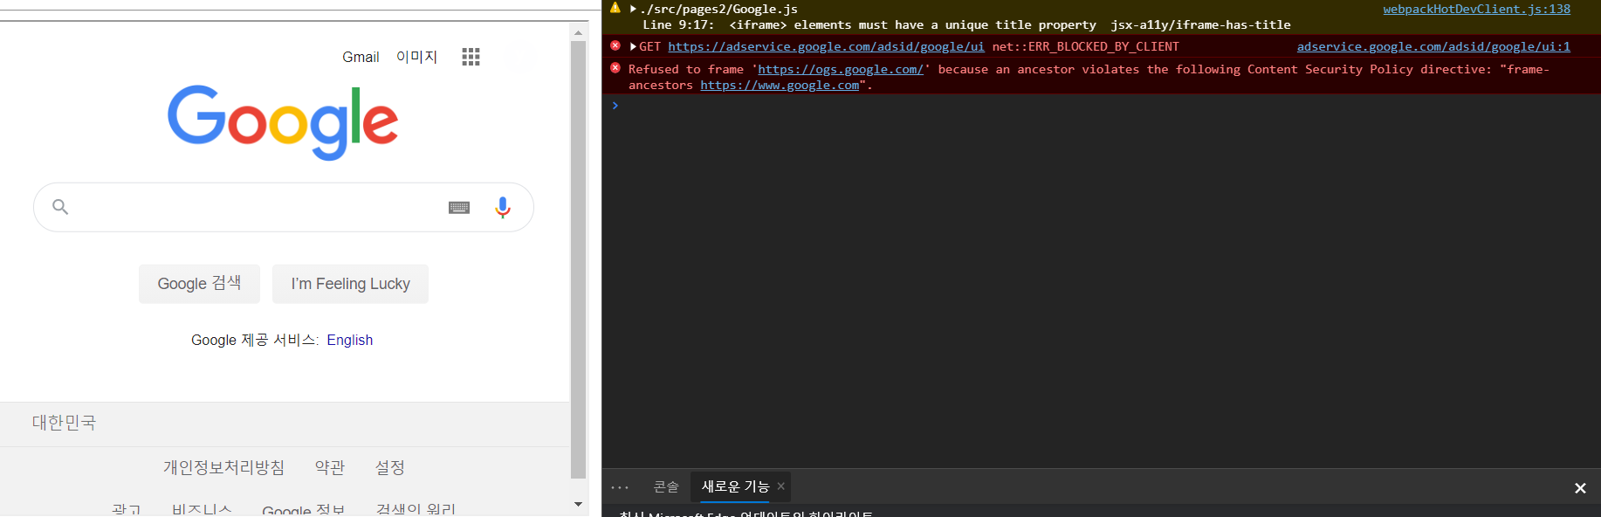Open the https://ogs.google.com/ link in error
The width and height of the screenshot is (1601, 517).
point(840,69)
